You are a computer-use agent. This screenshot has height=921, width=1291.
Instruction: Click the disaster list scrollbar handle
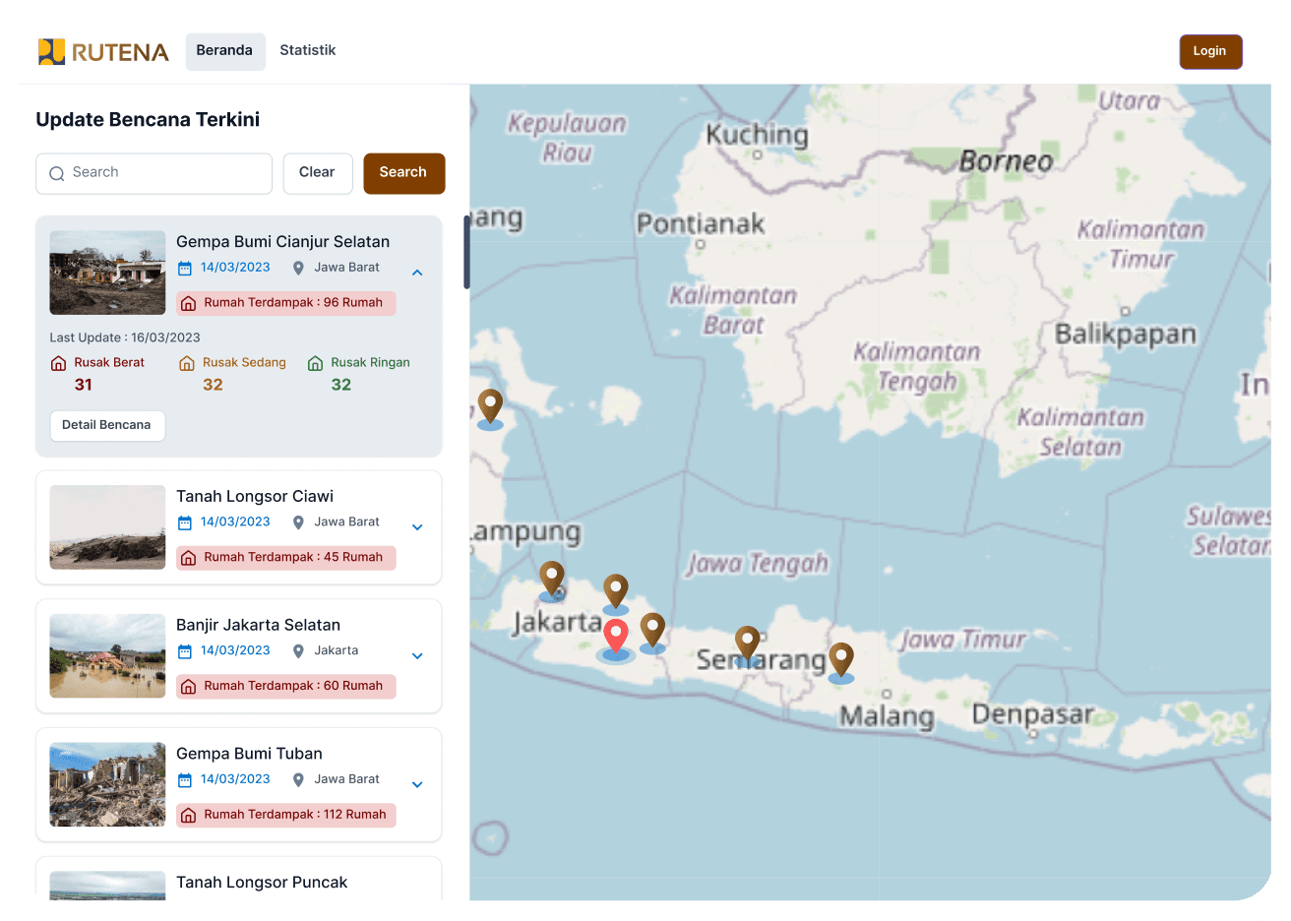pos(466,253)
